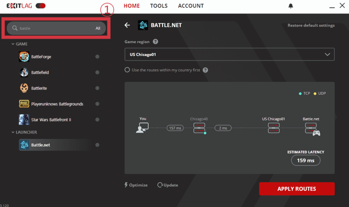Image resolution: width=349 pixels, height=207 pixels.
Task: Open the All filter in search
Action: tap(98, 28)
